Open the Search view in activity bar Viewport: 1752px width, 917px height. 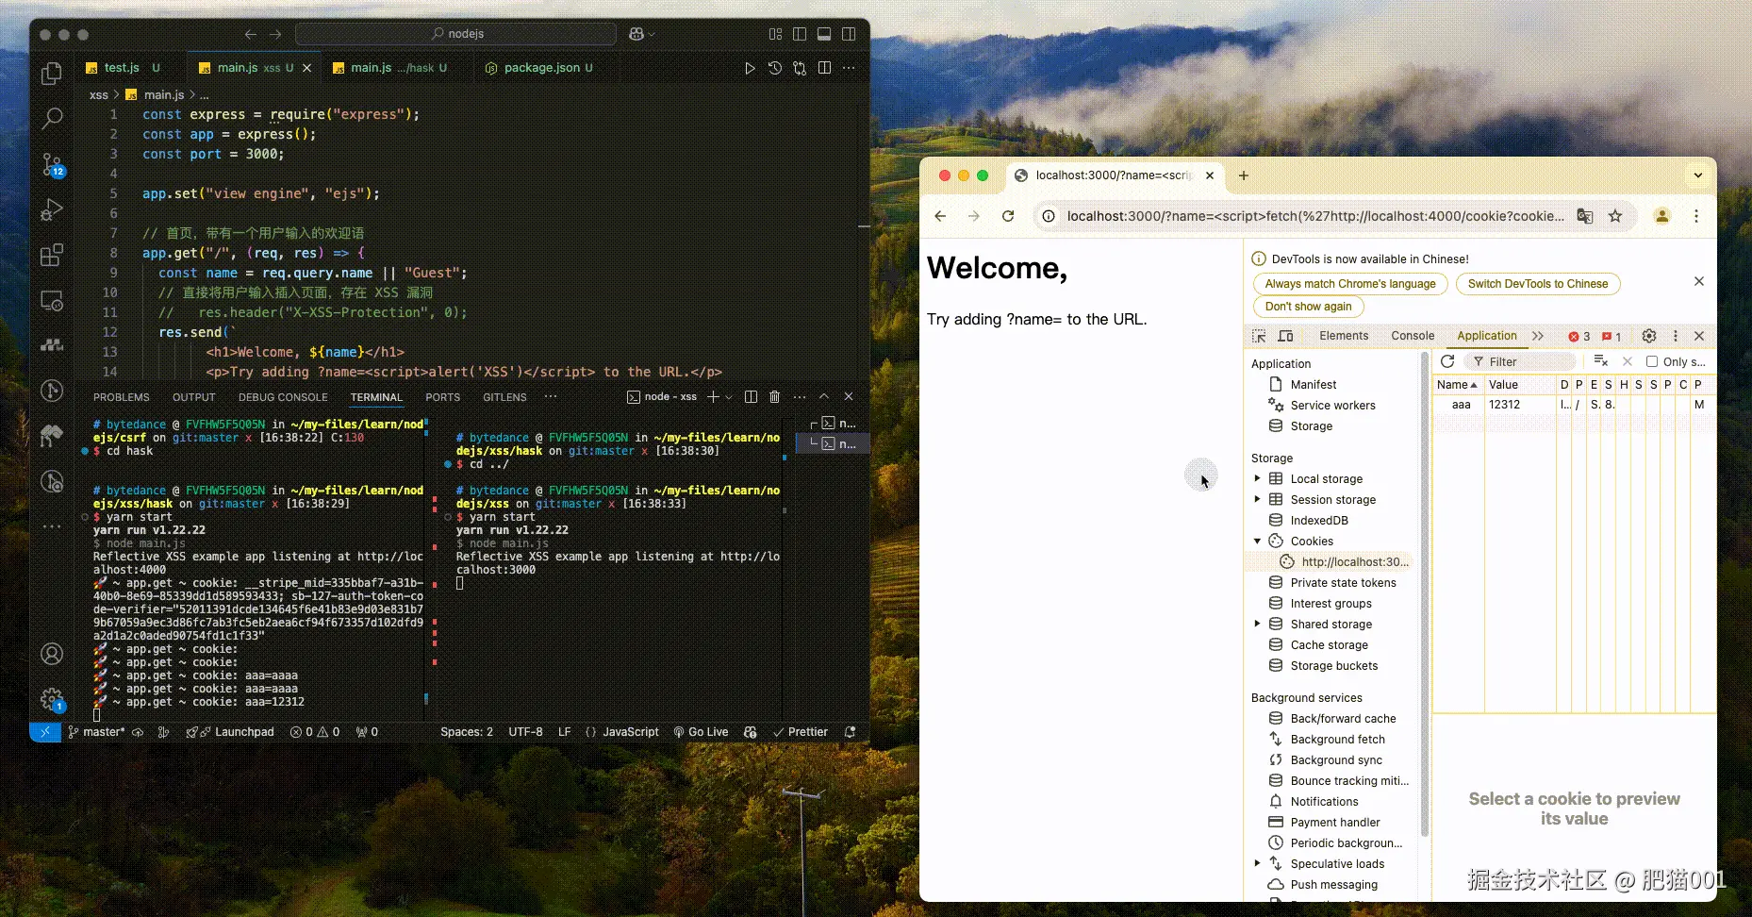coord(52,118)
